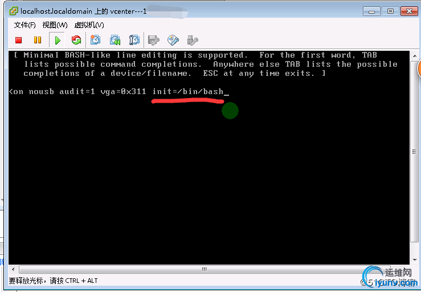Click the CD/DVD drive connection icon
Image resolution: width=421 pixels, height=292 pixels.
tap(173, 40)
